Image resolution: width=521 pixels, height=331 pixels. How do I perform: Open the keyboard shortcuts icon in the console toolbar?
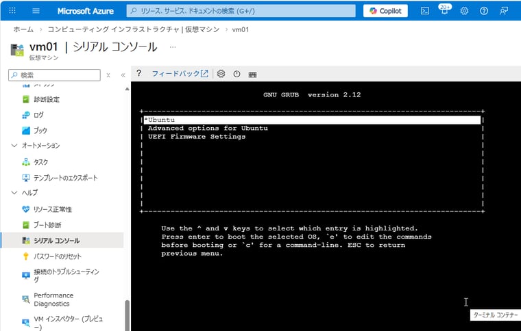point(252,75)
